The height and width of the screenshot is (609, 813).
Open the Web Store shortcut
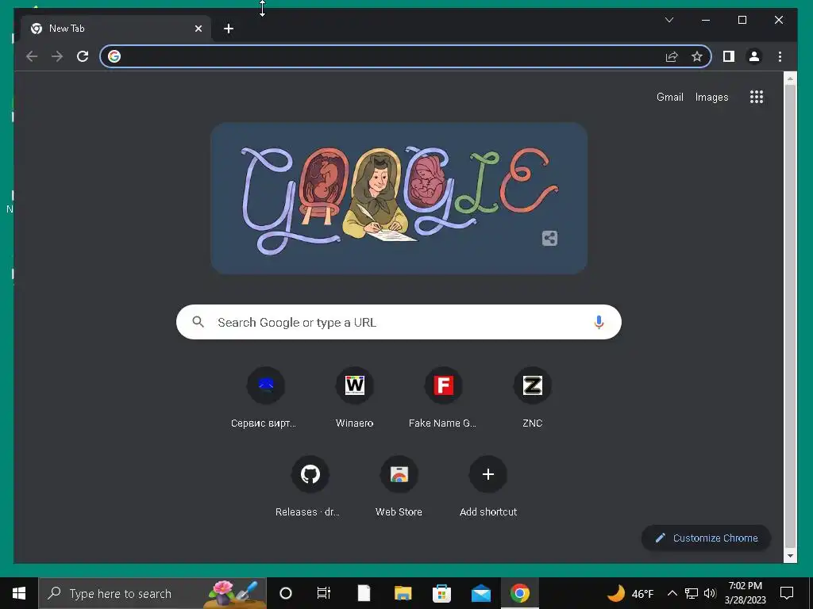(399, 487)
